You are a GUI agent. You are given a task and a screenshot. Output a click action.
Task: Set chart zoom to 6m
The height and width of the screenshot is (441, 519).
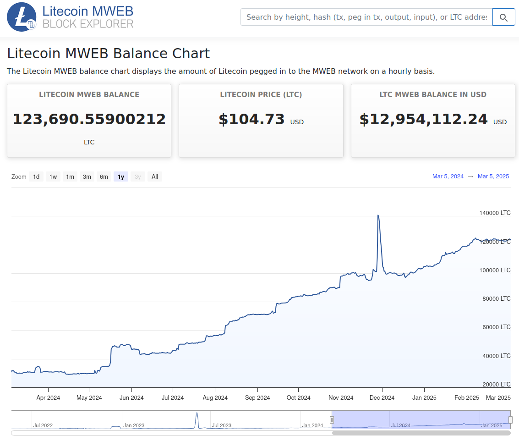point(104,176)
